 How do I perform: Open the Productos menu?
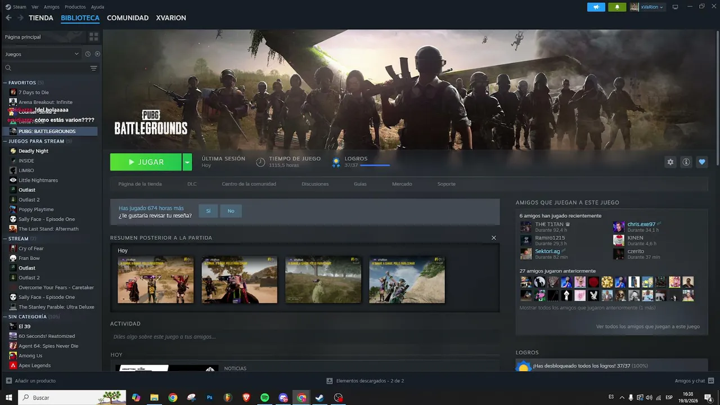pos(75,7)
